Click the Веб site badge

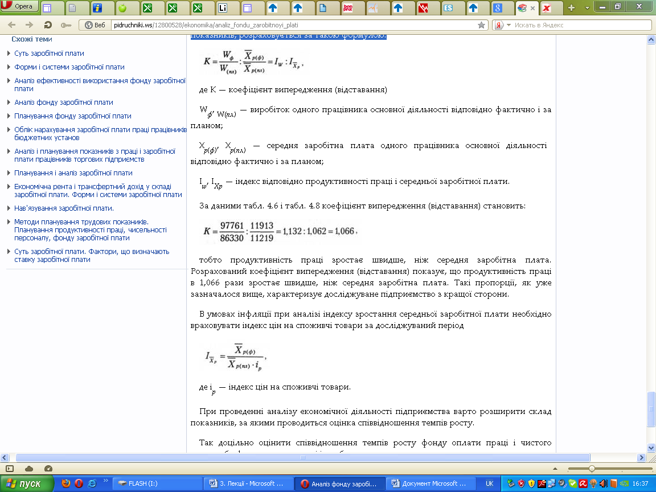(x=95, y=25)
